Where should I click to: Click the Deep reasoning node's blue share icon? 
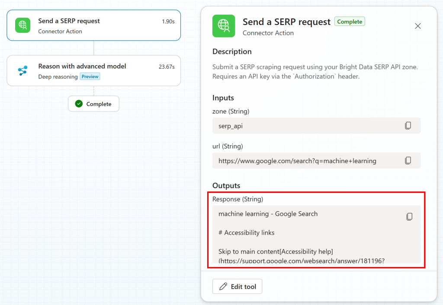coord(22,71)
